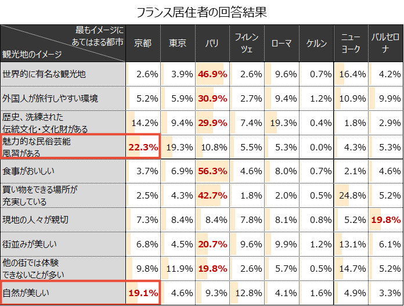The image size is (404, 306).
Task: Select the 東京 column header
Action: pos(178,44)
